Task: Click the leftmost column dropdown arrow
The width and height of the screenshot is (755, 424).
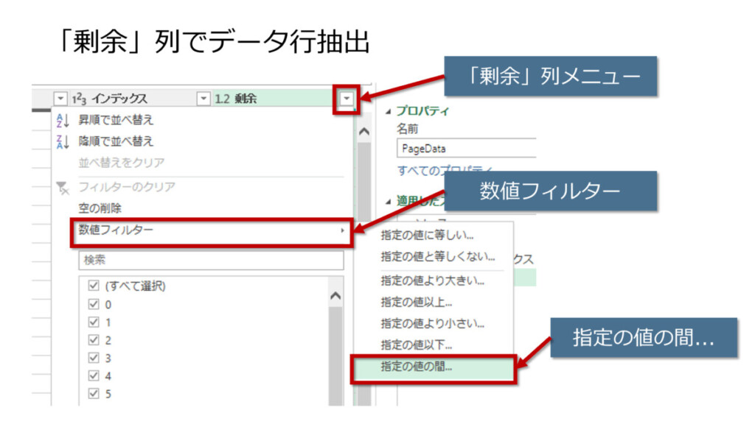Action: [60, 99]
